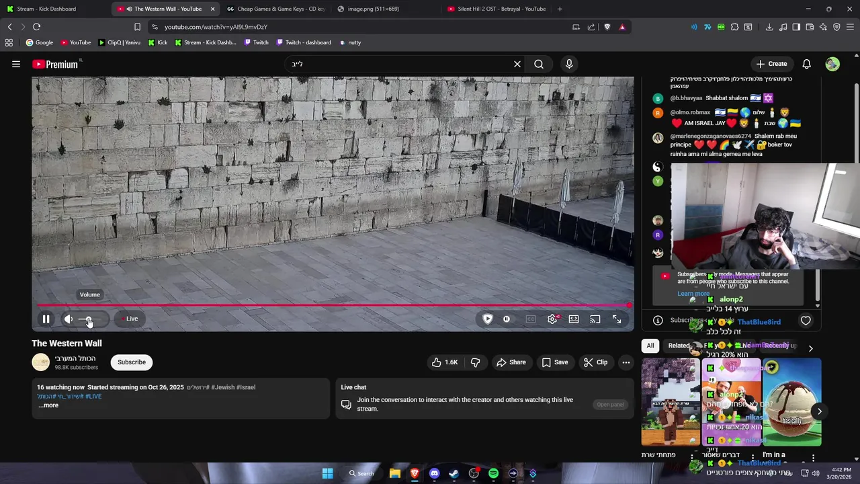Open Windows Start menu
This screenshot has width=860, height=484.
(x=327, y=473)
